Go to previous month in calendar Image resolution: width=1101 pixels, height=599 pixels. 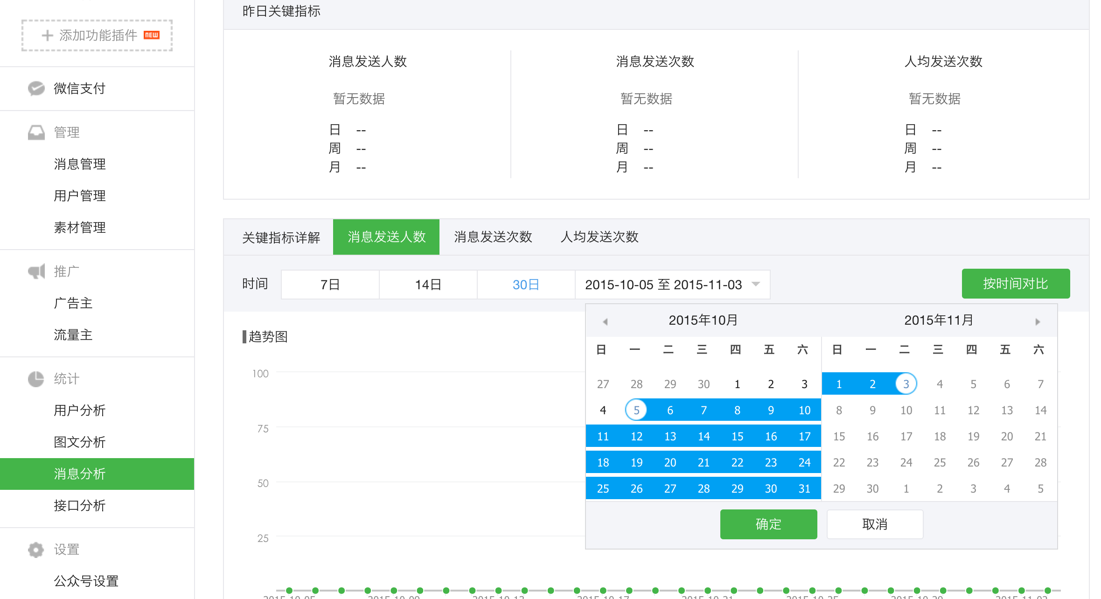click(605, 321)
